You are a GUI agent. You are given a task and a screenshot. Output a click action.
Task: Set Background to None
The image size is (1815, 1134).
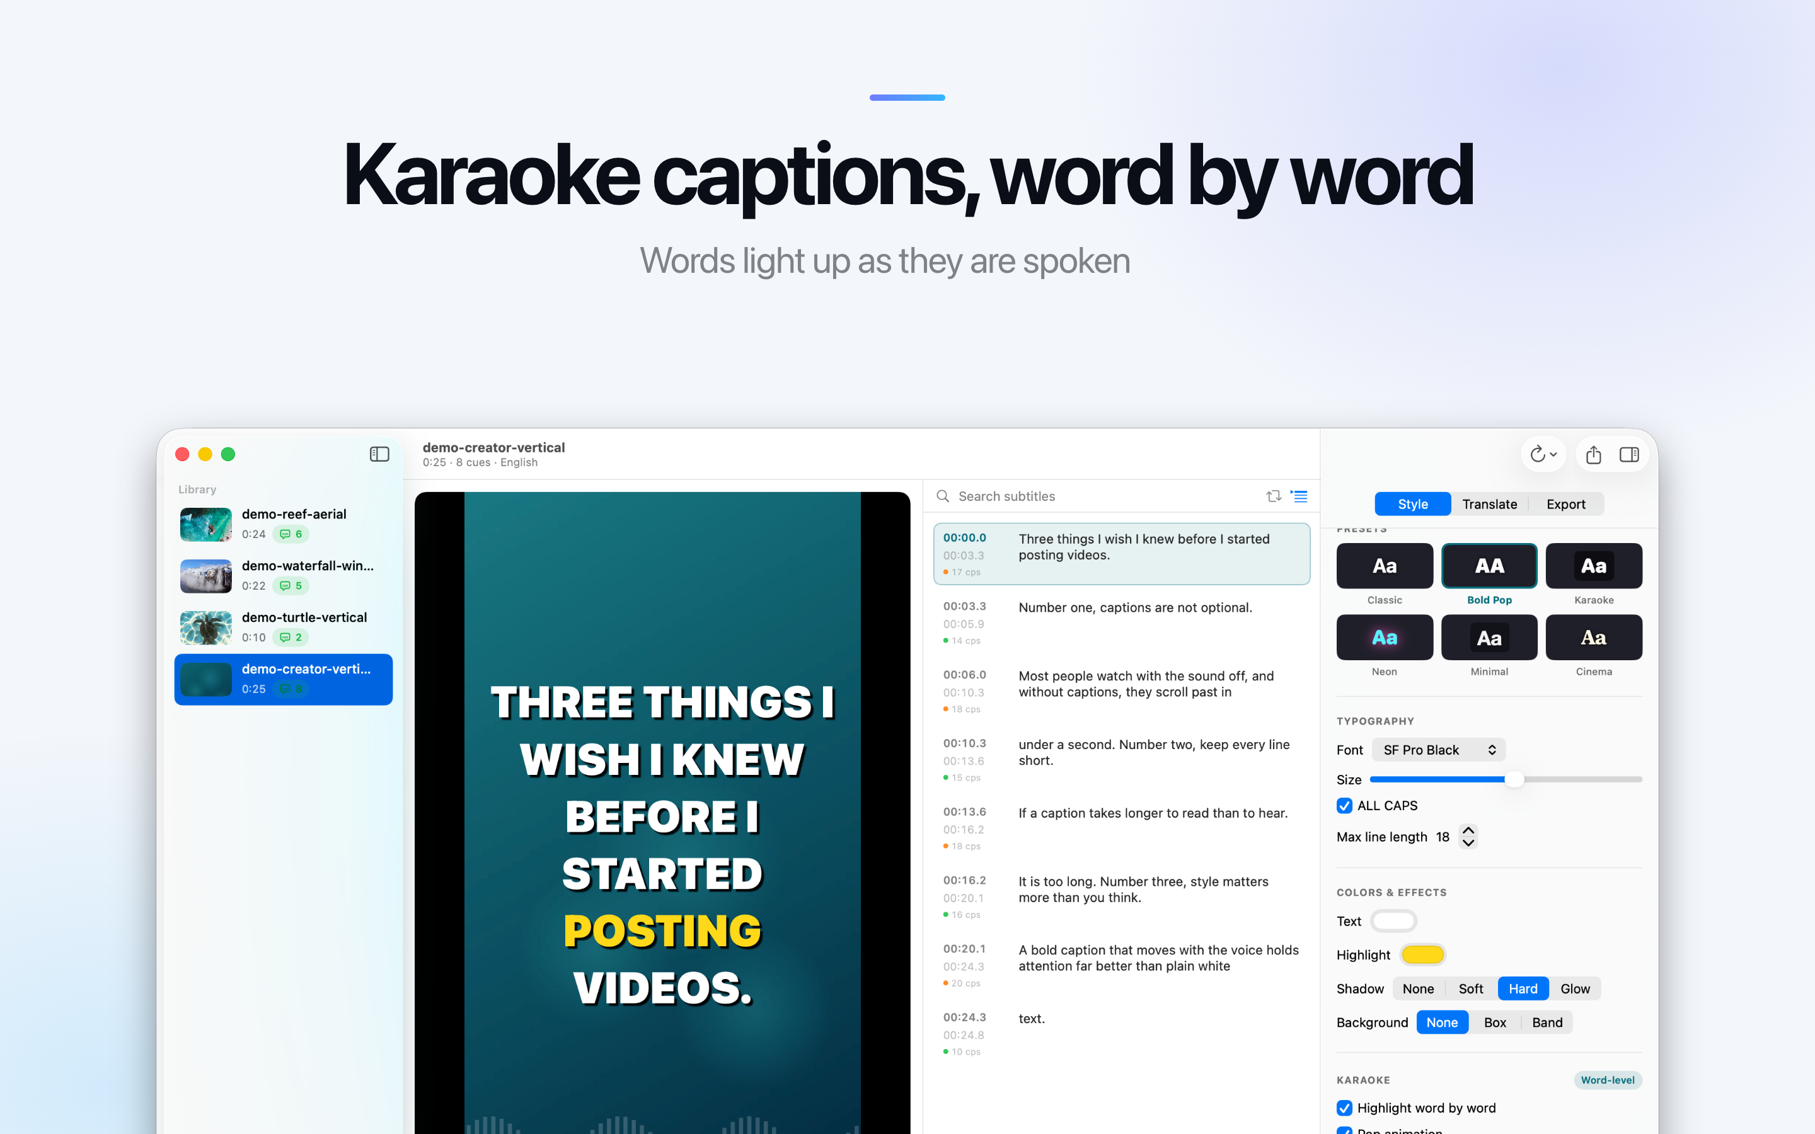click(1443, 1022)
